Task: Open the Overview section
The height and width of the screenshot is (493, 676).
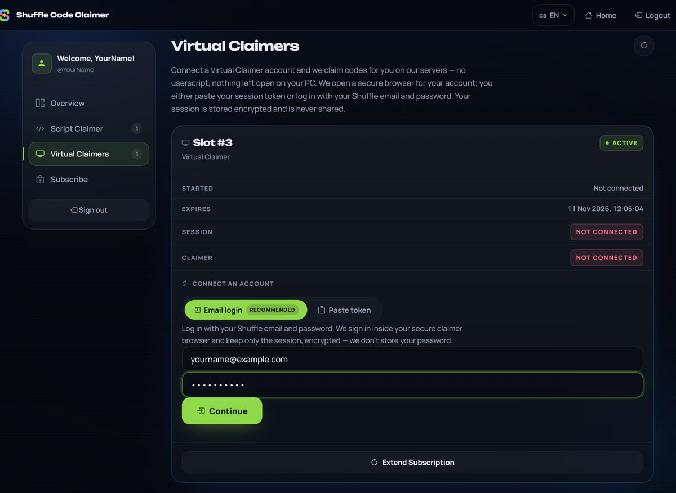Action: coord(89,103)
